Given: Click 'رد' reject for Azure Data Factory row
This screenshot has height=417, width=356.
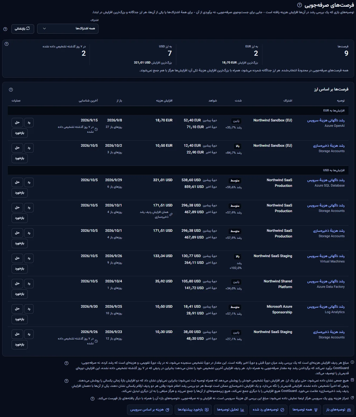Looking at the screenshot, I should (x=29, y=283).
